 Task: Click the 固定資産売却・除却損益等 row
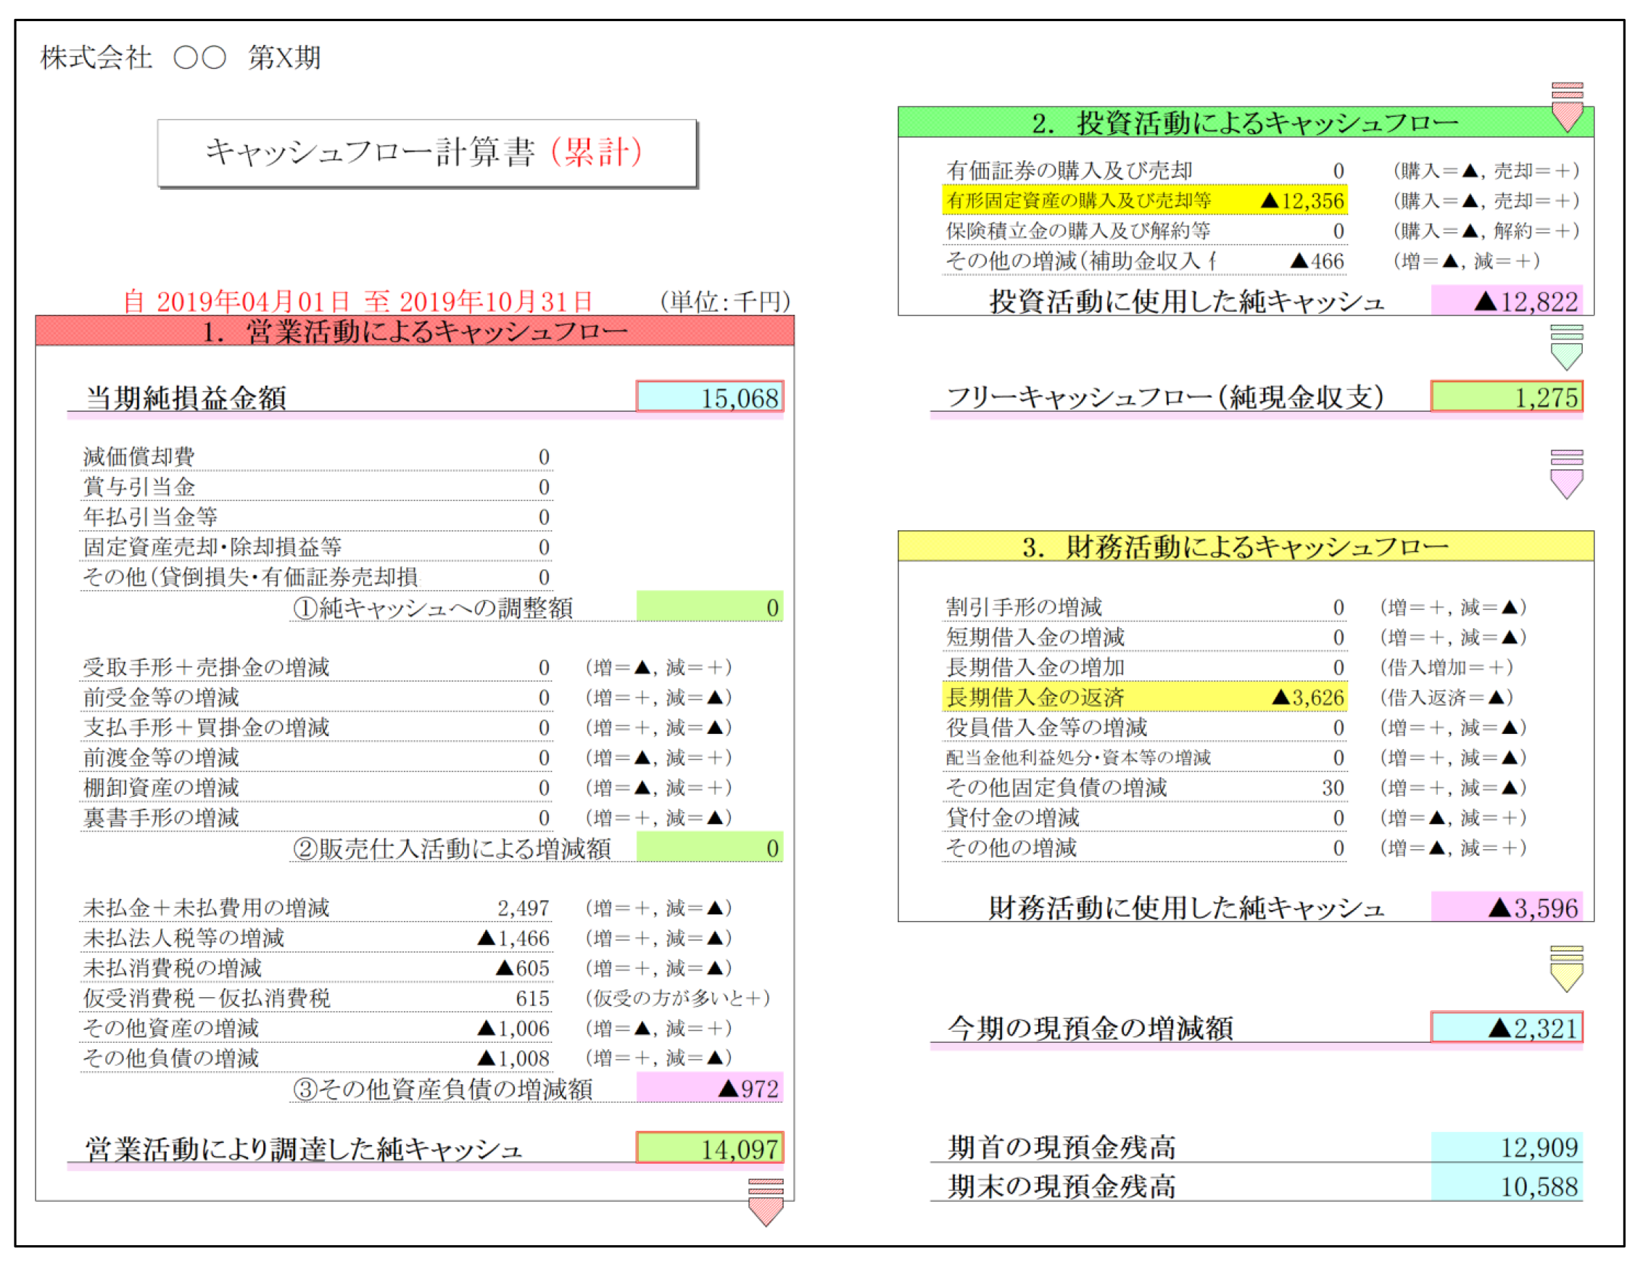coord(316,547)
